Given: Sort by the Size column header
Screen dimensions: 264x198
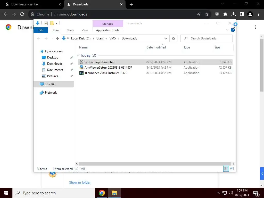Looking at the screenshot, I should 223,47.
